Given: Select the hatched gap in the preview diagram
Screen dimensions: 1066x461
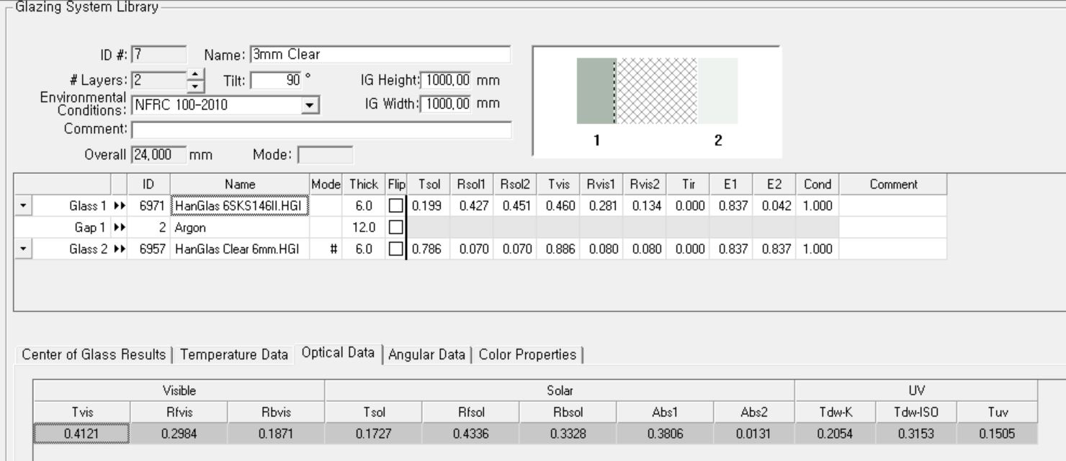Looking at the screenshot, I should 656,91.
